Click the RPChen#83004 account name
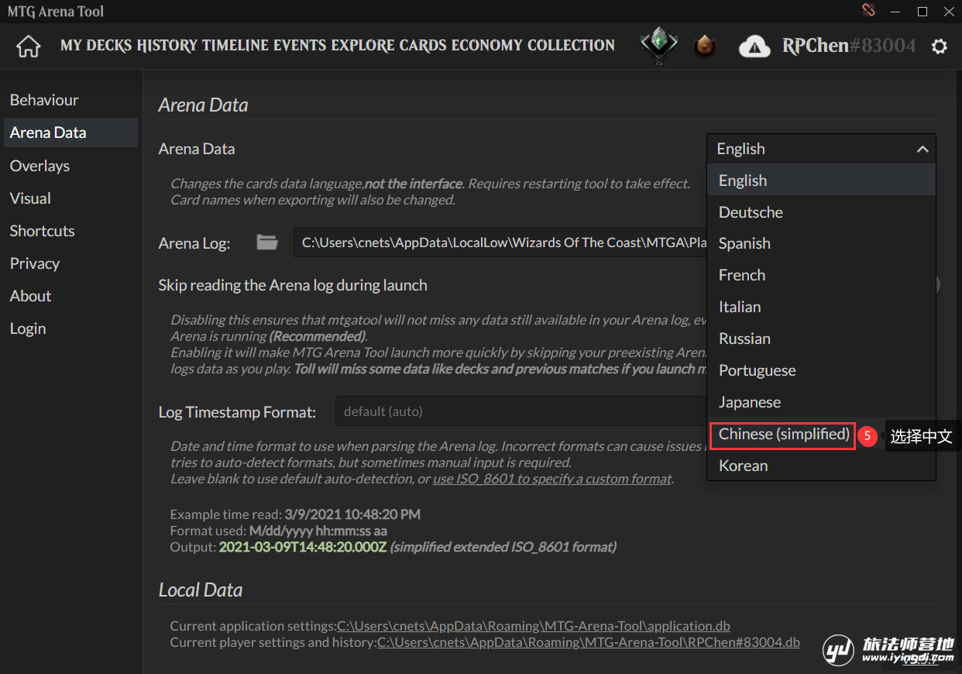962x674 pixels. pyautogui.click(x=849, y=46)
